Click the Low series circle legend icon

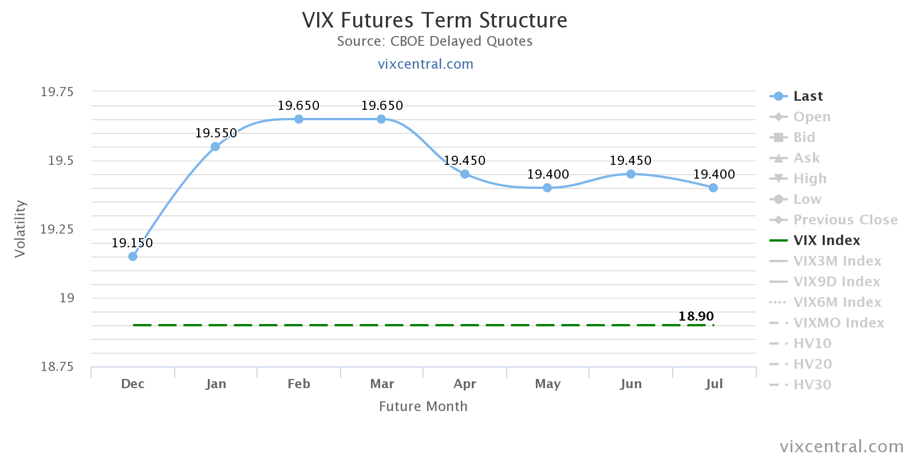[x=778, y=199]
